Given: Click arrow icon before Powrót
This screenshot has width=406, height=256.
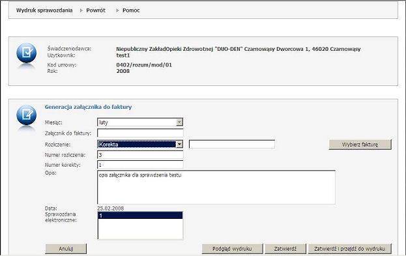Looking at the screenshot, I should (81, 10).
